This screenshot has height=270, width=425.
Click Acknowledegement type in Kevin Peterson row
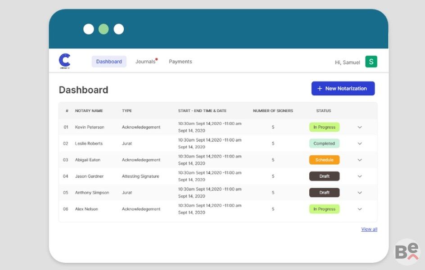141,127
